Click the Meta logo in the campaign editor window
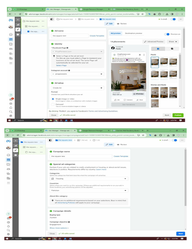The width and height of the screenshot is (192, 249). coord(8,141)
